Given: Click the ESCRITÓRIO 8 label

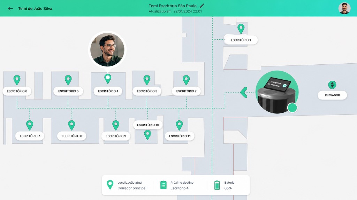Looking at the screenshot, I should [x=72, y=136].
